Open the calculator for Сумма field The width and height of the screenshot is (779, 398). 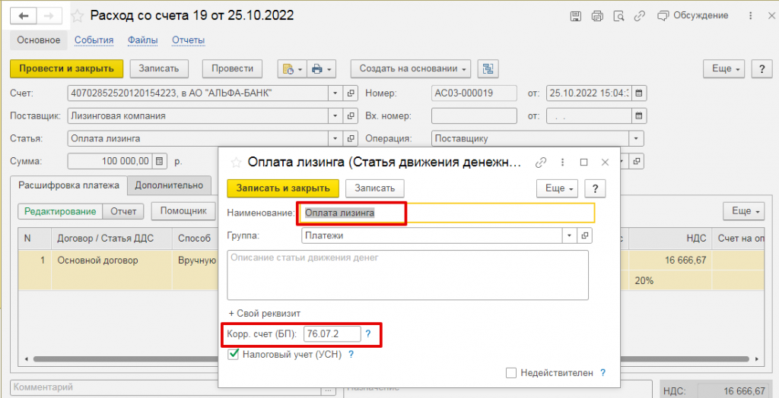coord(159,161)
